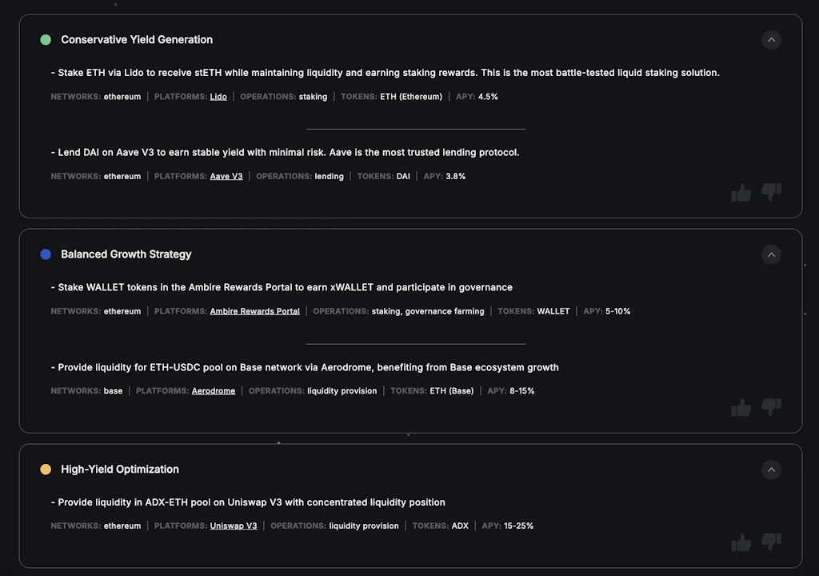The height and width of the screenshot is (576, 819).
Task: Upvote the Balanced Growth Strategy
Action: (740, 407)
